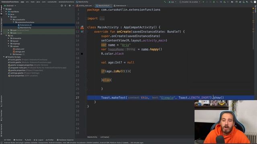Open build.gradle (Module) file

tap(29, 62)
